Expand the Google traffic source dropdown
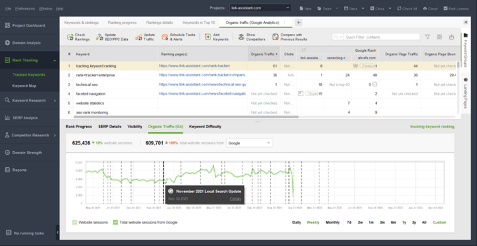Viewport: 477px width, 246px height. pyautogui.click(x=249, y=143)
